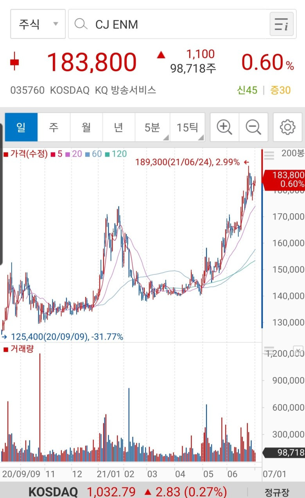The height and width of the screenshot is (498, 305).
Task: Zoom out the chart with minus magnifier
Action: point(253,127)
